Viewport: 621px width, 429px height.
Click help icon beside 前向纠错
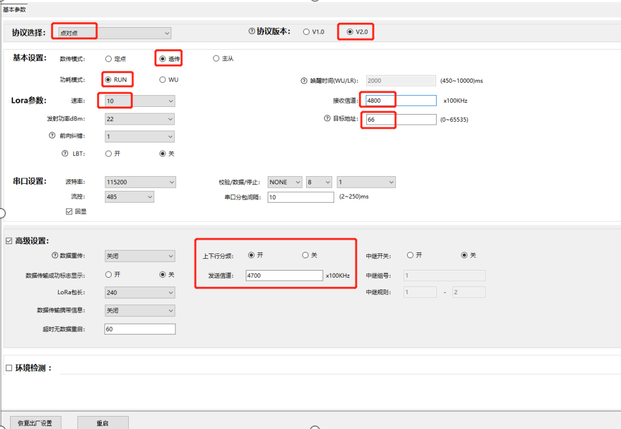pyautogui.click(x=52, y=136)
